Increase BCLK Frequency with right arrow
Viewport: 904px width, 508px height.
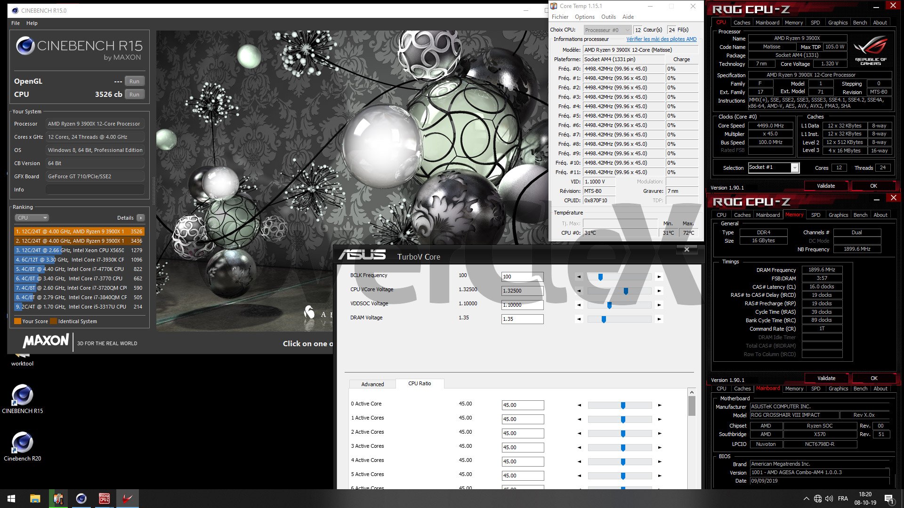(x=659, y=277)
